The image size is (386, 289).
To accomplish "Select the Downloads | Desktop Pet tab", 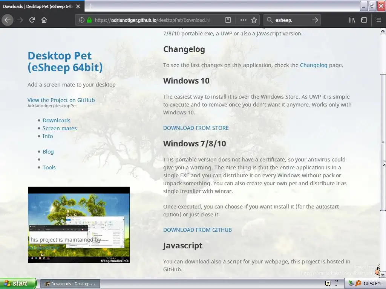I will [x=38, y=6].
